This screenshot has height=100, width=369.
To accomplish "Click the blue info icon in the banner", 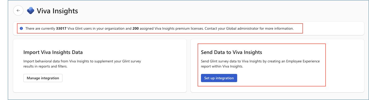I will click(x=21, y=28).
